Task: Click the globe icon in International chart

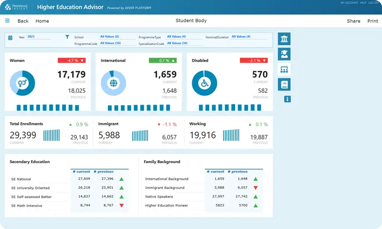Action: tap(114, 83)
